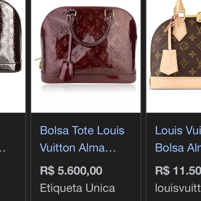Click the burgundy patent base trim of the center bag

tap(88, 77)
